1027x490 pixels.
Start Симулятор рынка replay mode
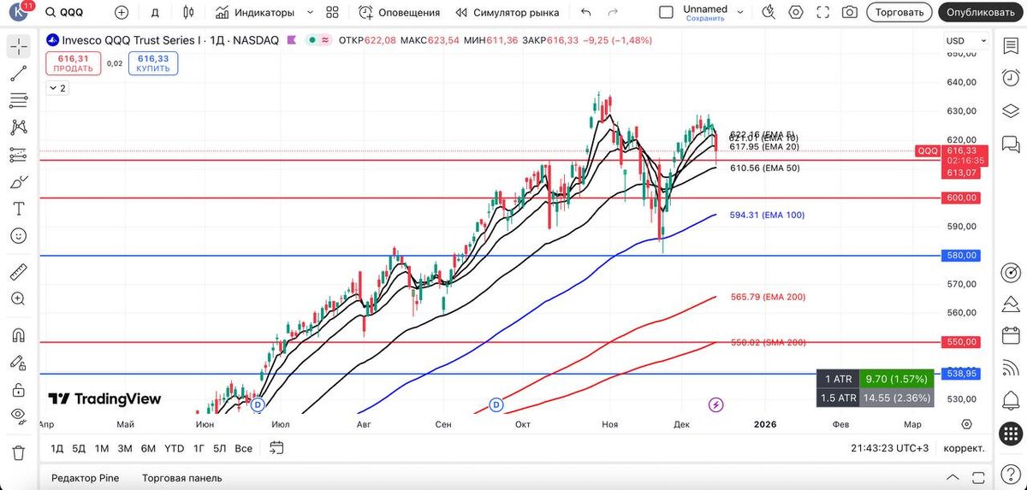(x=508, y=13)
